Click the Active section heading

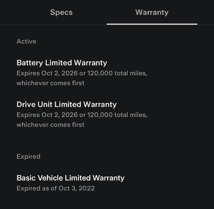pyautogui.click(x=26, y=42)
